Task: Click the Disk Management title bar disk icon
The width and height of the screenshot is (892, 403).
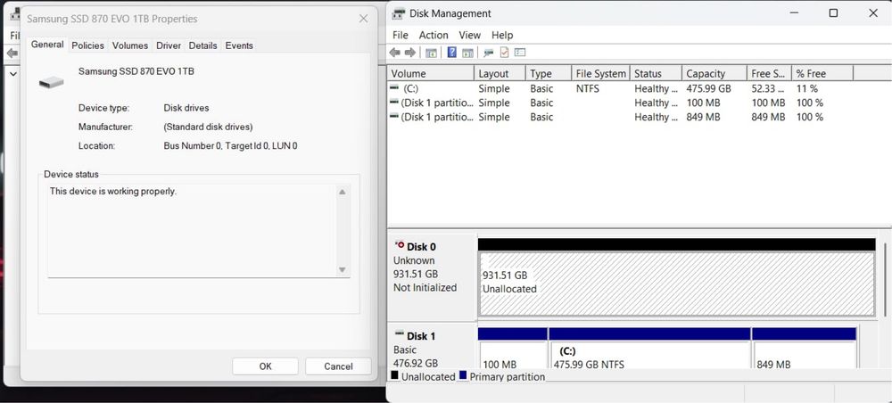Action: (x=400, y=13)
